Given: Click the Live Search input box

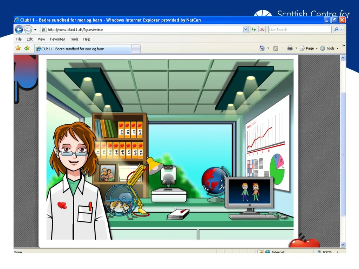Looking at the screenshot, I should point(300,29).
